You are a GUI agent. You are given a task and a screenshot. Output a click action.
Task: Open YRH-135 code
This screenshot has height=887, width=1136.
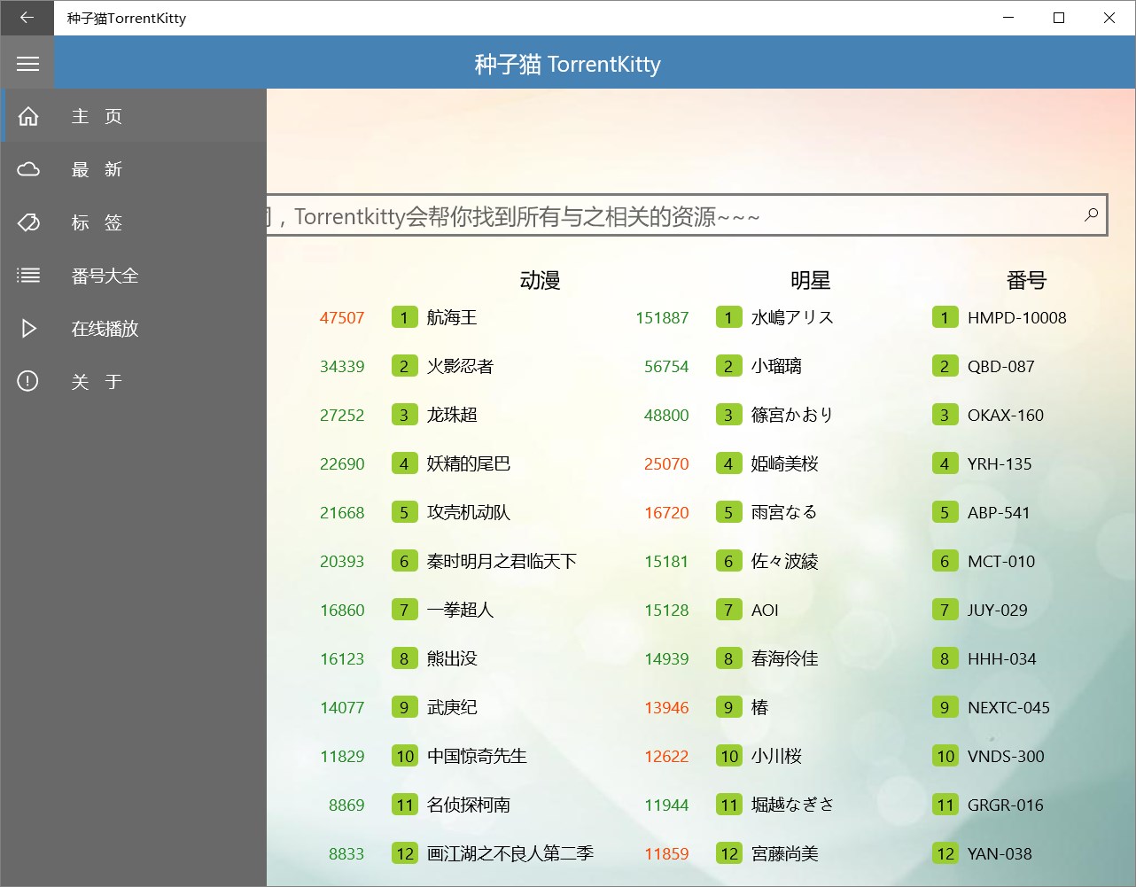1000,464
